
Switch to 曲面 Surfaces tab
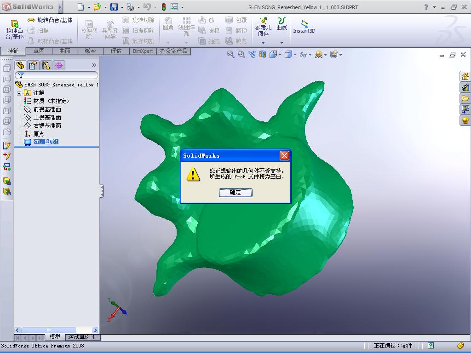[64, 51]
